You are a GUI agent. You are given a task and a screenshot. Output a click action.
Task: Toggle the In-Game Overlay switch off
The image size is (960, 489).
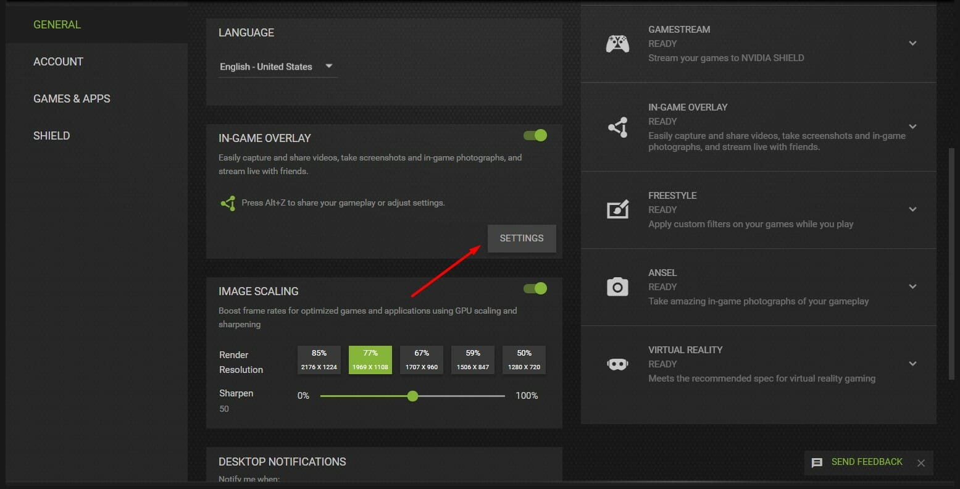click(535, 135)
